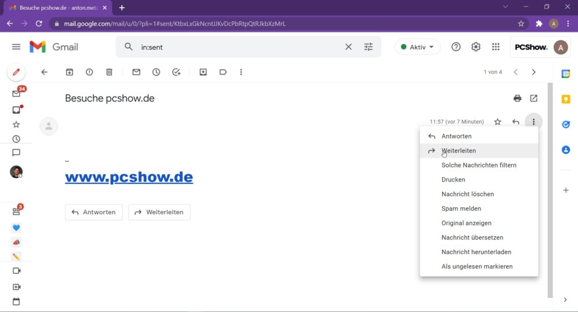Click the Gmail logo
Screen dimensions: 578x312
click(54, 47)
